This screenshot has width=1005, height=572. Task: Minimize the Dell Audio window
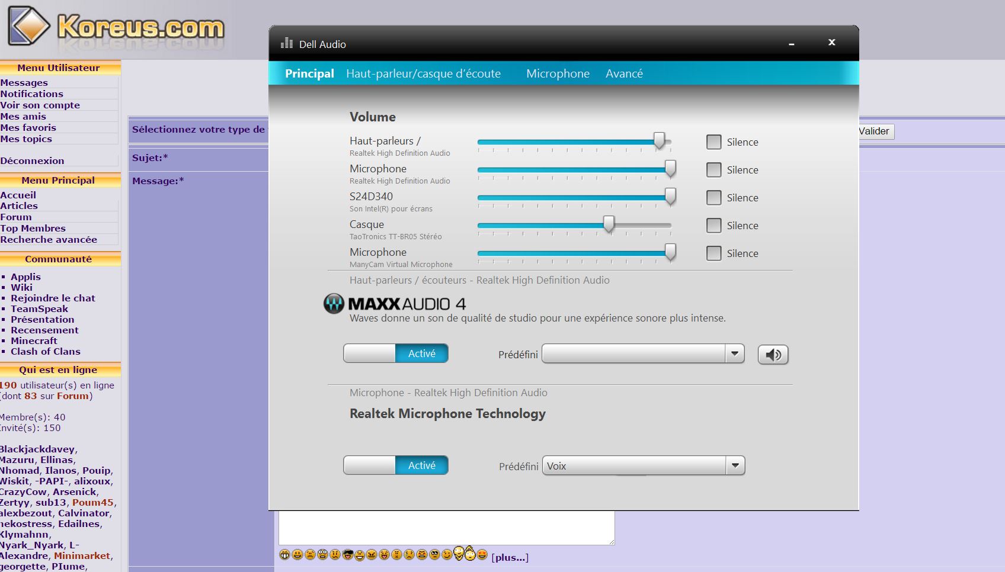pyautogui.click(x=791, y=44)
